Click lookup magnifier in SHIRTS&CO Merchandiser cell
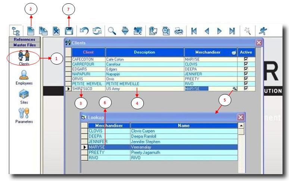Viewport: 289px width, 181px height. click(234, 89)
